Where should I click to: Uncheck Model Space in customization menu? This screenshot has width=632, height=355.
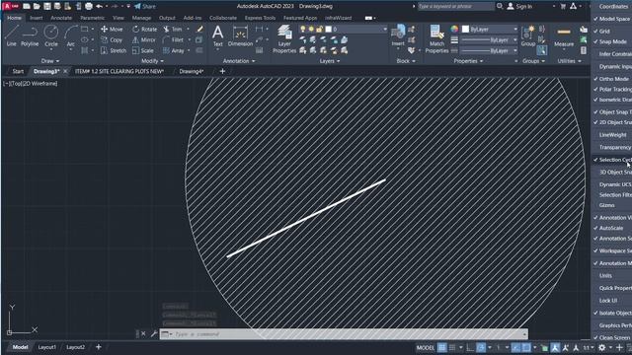(611, 19)
